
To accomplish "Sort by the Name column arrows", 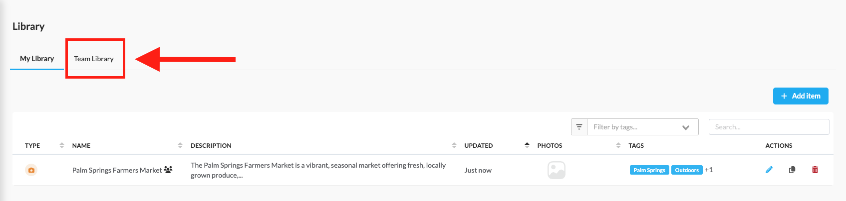I will click(x=180, y=145).
